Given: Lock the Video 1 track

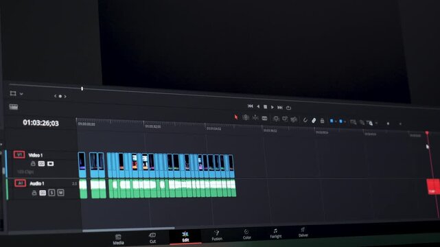Looking at the screenshot, I should 33,163.
